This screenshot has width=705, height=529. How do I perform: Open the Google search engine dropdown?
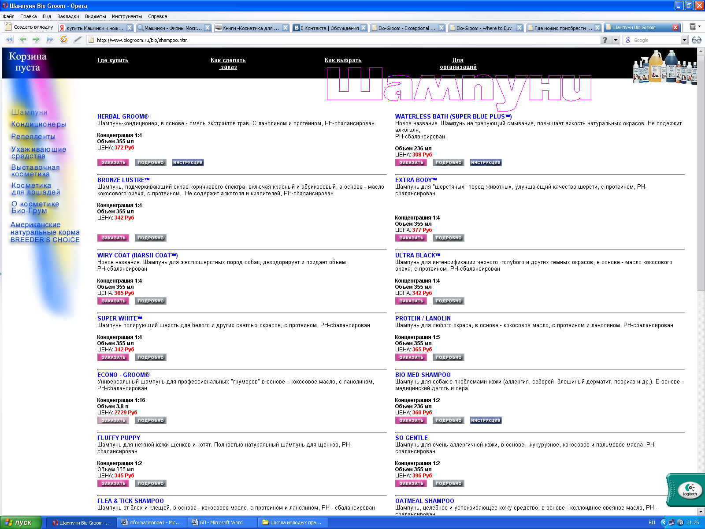(684, 40)
